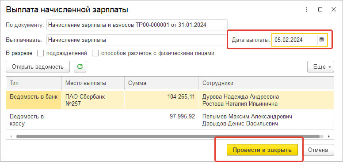
Task: Click the Выплачивать field
Action: coord(137,40)
